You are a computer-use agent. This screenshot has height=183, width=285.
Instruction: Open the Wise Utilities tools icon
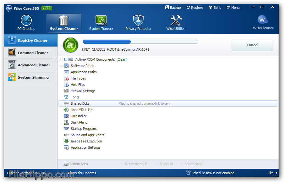[176, 20]
